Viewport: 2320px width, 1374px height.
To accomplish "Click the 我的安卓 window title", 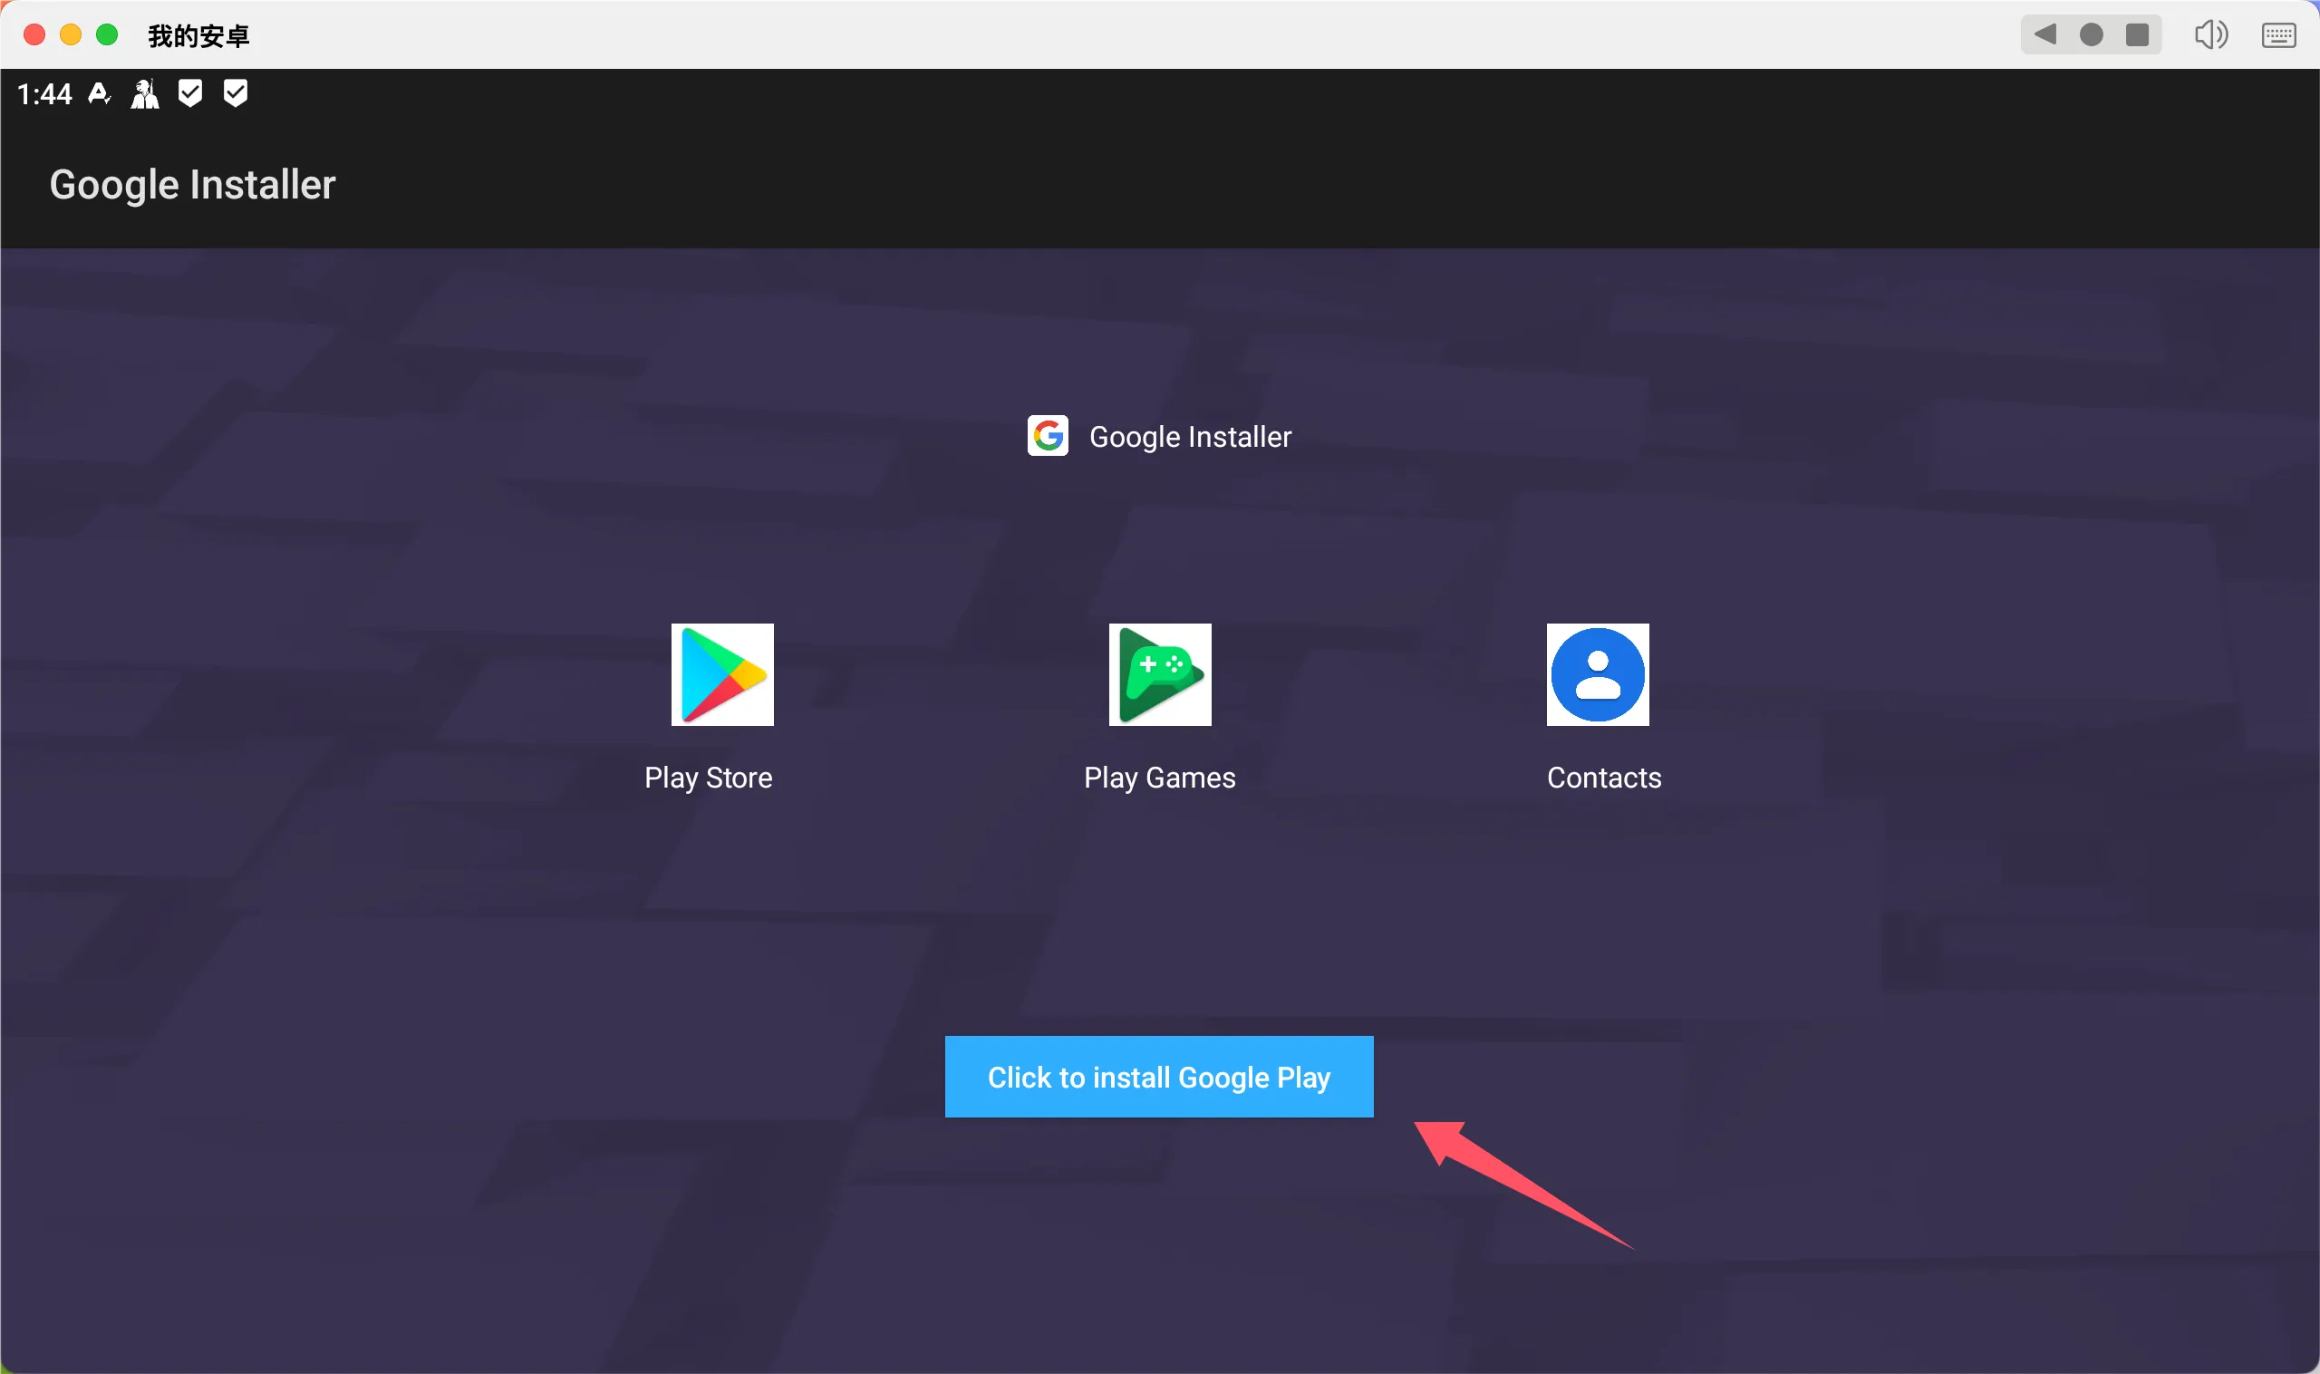I will (x=199, y=36).
